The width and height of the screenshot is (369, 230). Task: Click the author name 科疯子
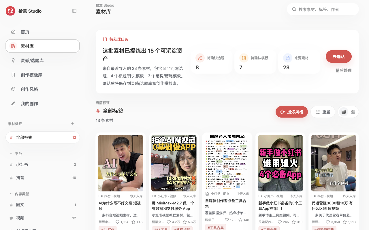click(210, 220)
